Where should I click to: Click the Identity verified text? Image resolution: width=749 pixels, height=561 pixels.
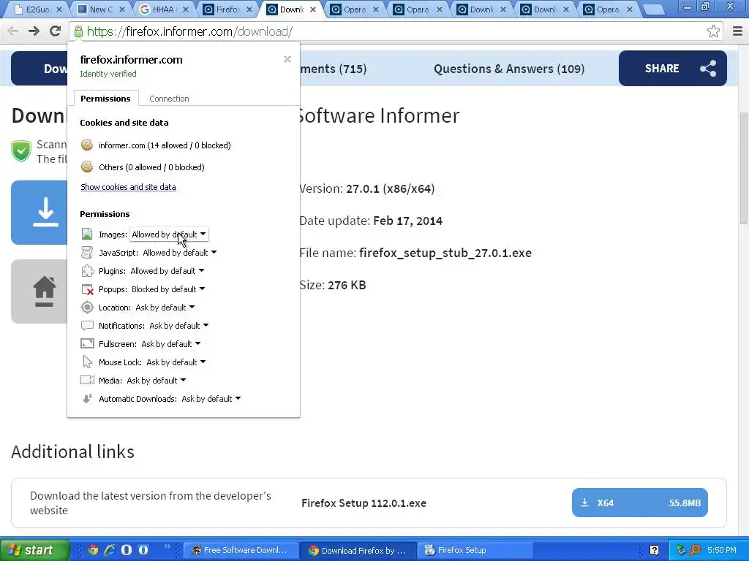108,74
